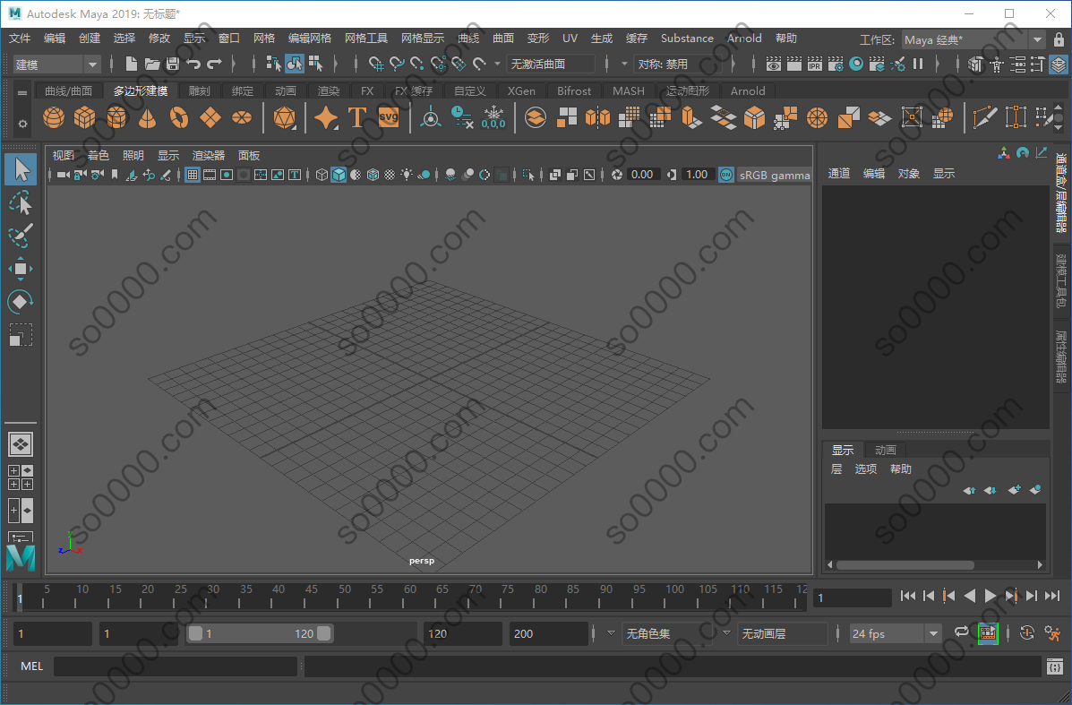Screen dimensions: 1072x705
Task: Toggle the viewport grid display button
Action: pyautogui.click(x=193, y=175)
